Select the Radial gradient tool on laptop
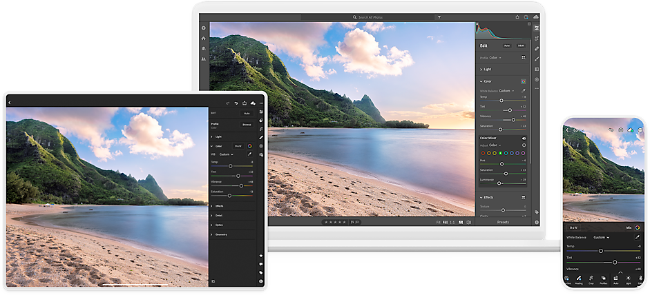Viewport: 650px width, 295px height. click(x=537, y=79)
